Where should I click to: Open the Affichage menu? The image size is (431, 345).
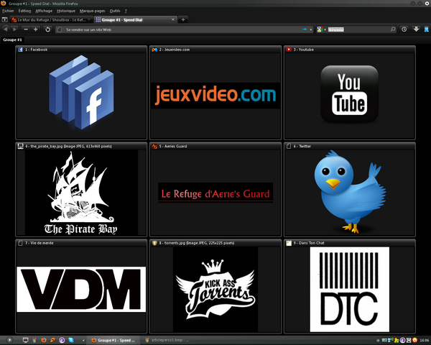[x=44, y=11]
